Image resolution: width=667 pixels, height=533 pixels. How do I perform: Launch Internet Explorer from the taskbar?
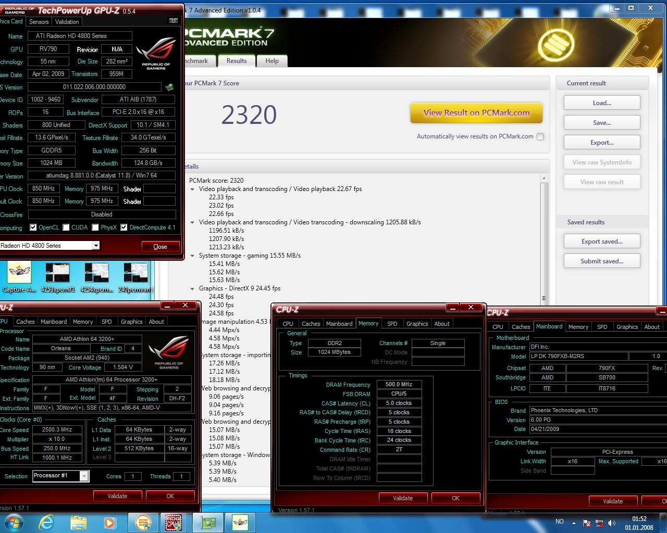(x=46, y=522)
